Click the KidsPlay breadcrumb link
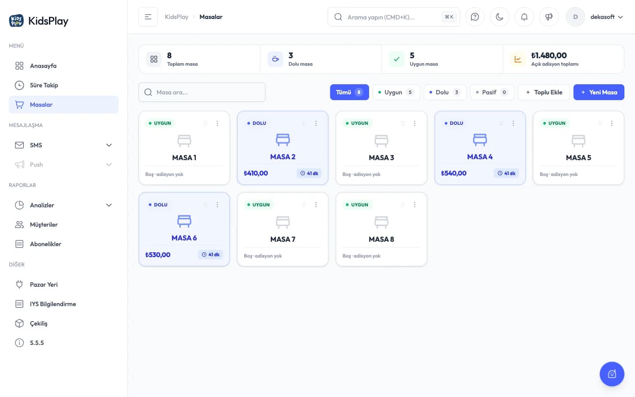The height and width of the screenshot is (397, 635). [x=176, y=17]
